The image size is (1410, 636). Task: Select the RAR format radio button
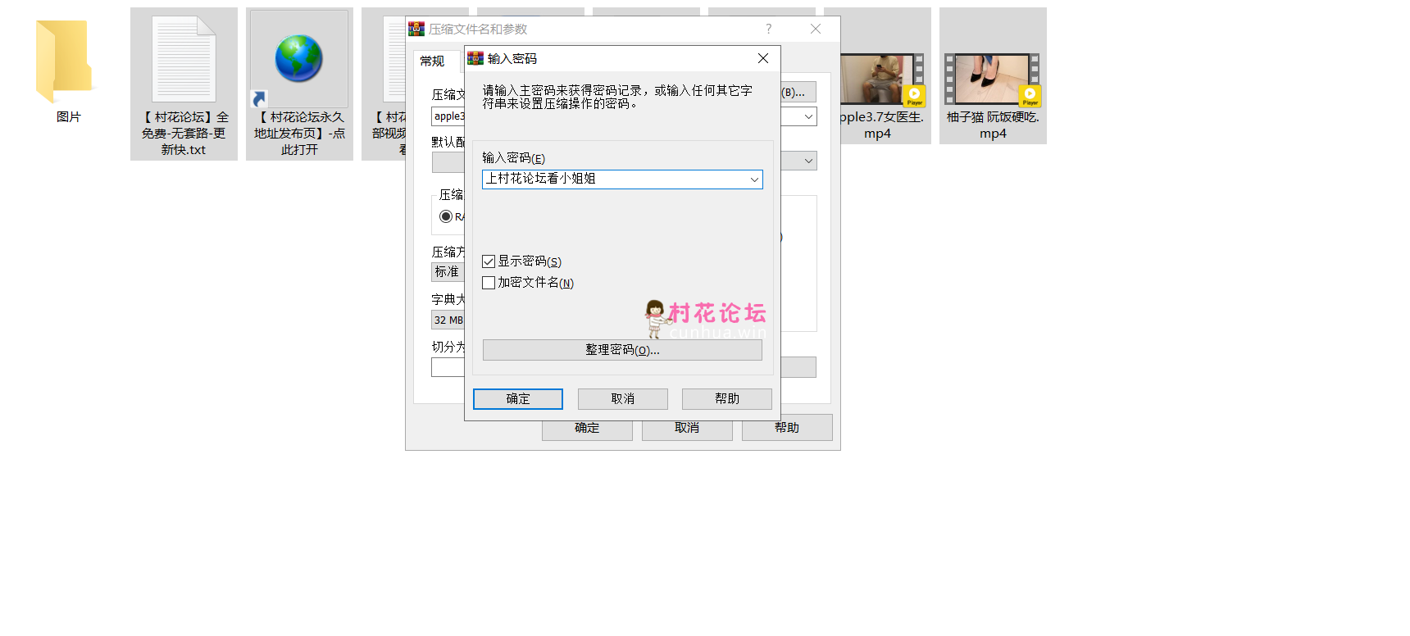click(446, 216)
